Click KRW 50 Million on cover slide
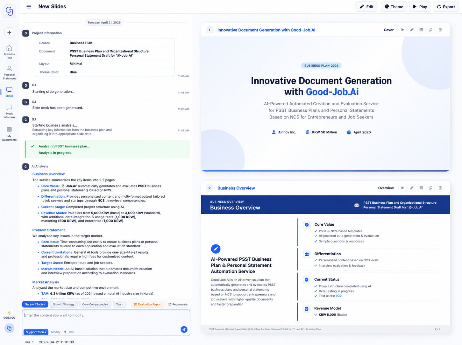This screenshot has height=345, width=462. click(x=321, y=132)
